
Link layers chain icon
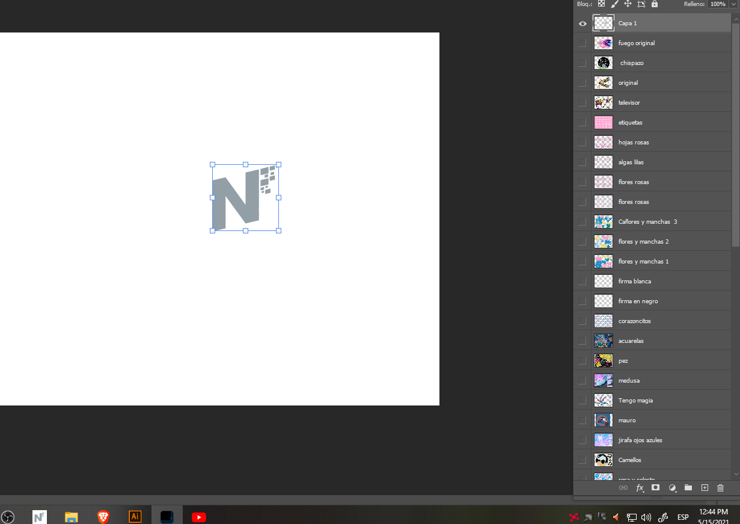[x=623, y=487]
